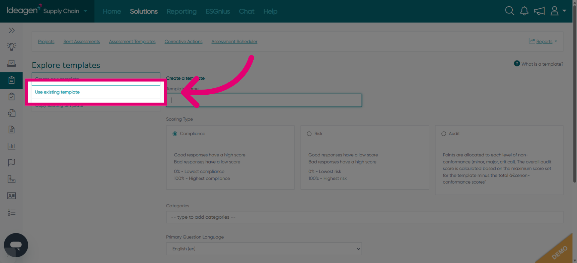Choose Use existing template option
The height and width of the screenshot is (263, 577).
[96, 92]
